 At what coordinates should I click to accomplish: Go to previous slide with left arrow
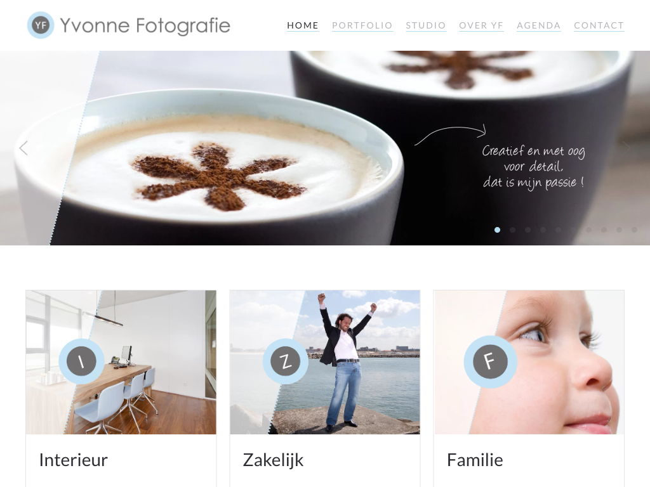pyautogui.click(x=23, y=148)
